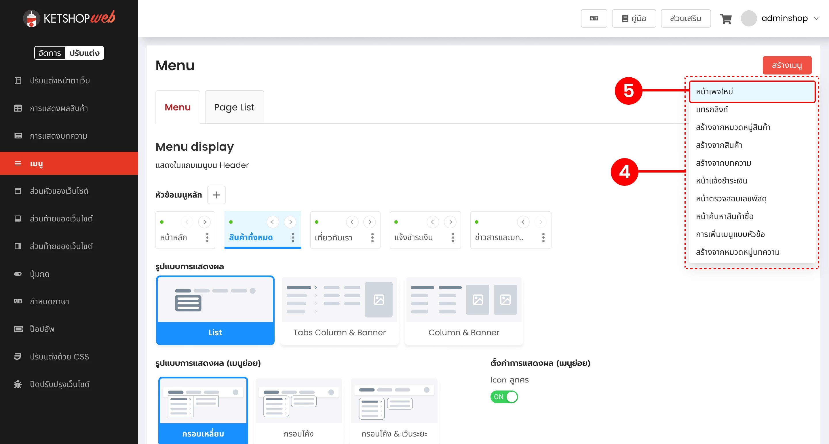Switch to the Menu tab

[178, 107]
